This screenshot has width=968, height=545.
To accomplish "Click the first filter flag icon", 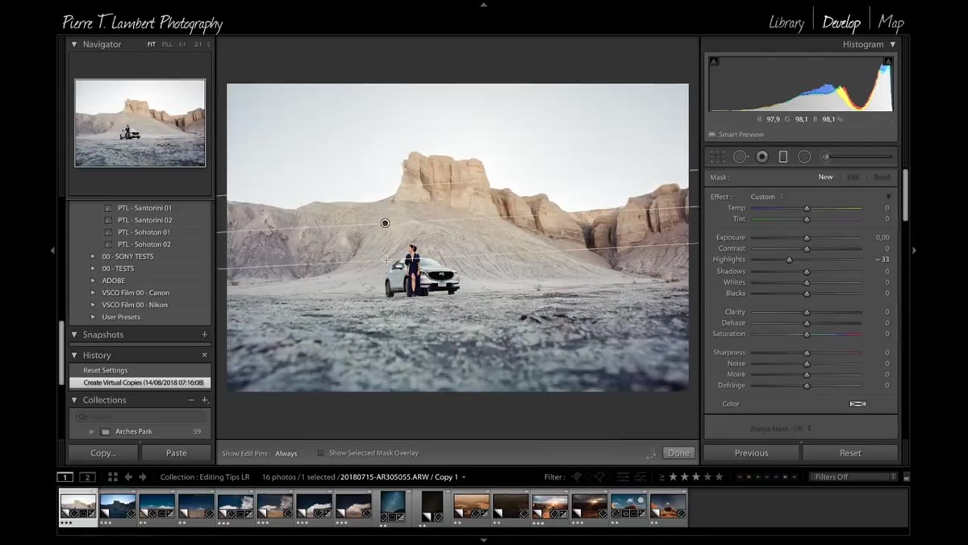I will pyautogui.click(x=576, y=476).
